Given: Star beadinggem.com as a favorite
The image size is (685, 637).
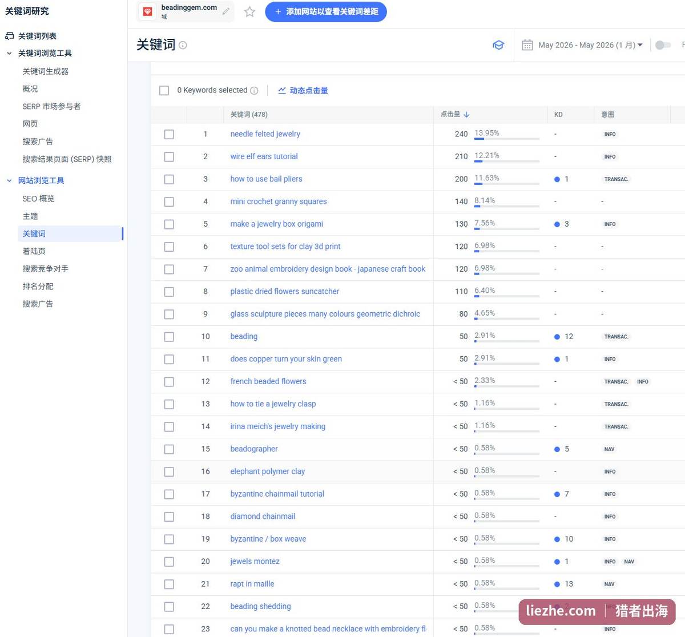Looking at the screenshot, I should pyautogui.click(x=249, y=11).
